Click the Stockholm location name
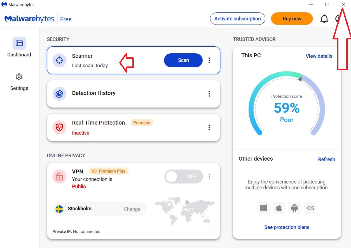351x248 pixels. tap(79, 209)
